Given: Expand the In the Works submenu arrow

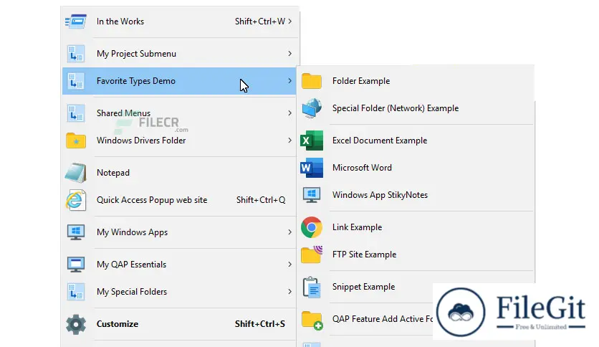Looking at the screenshot, I should 290,22.
